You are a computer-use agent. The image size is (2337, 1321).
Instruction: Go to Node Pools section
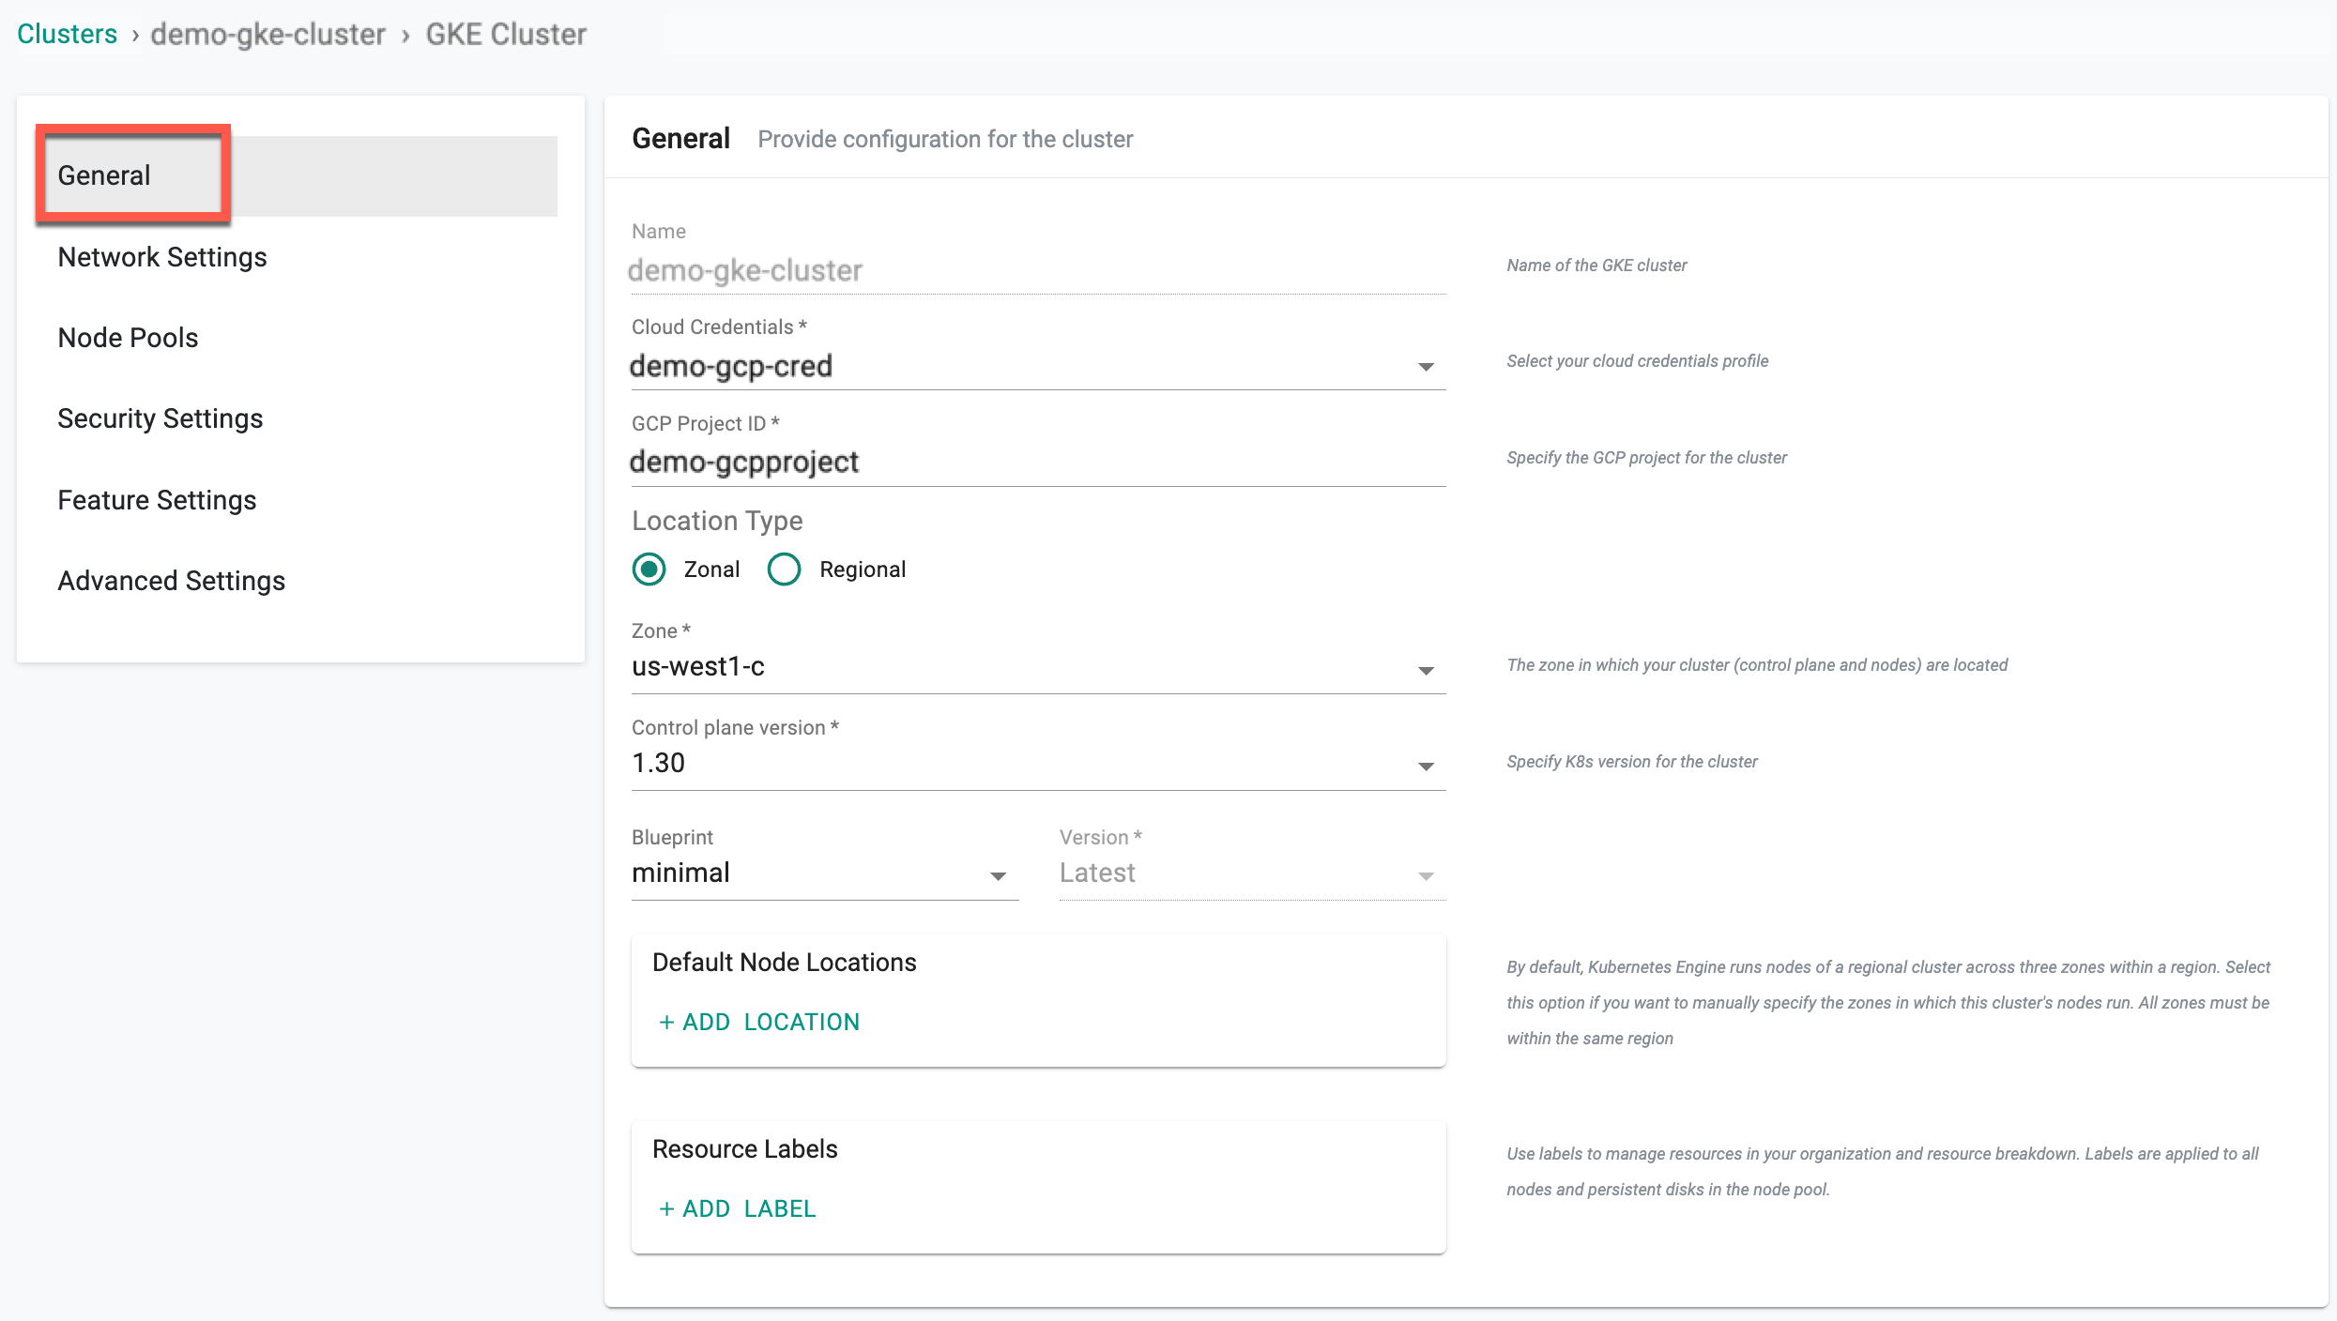point(129,338)
